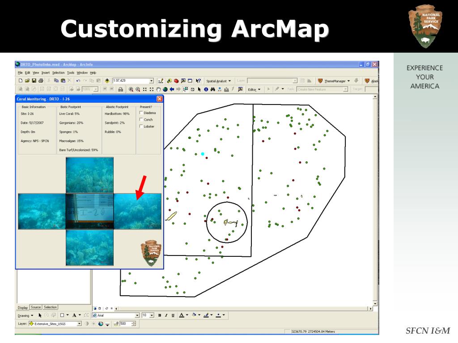458x343 pixels.
Task: Save the map with the floppy disk icon
Action: tap(34, 81)
